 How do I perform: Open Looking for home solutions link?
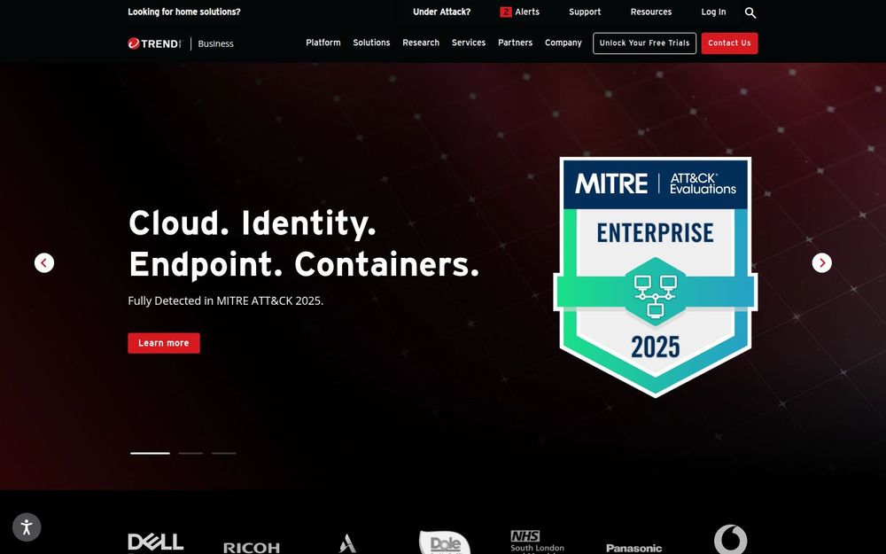click(184, 12)
